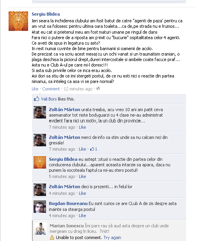Click Comment link under the main post
Viewport: 197px width, 241px height.
tap(51, 89)
